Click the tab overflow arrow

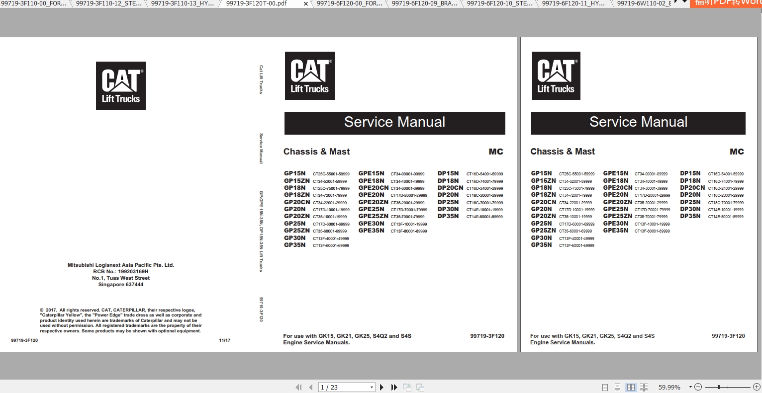(x=675, y=2)
